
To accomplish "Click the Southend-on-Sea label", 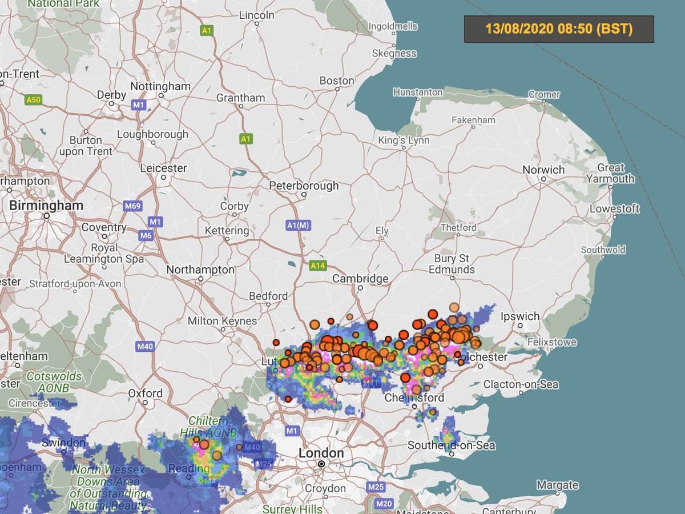I will coord(451,445).
